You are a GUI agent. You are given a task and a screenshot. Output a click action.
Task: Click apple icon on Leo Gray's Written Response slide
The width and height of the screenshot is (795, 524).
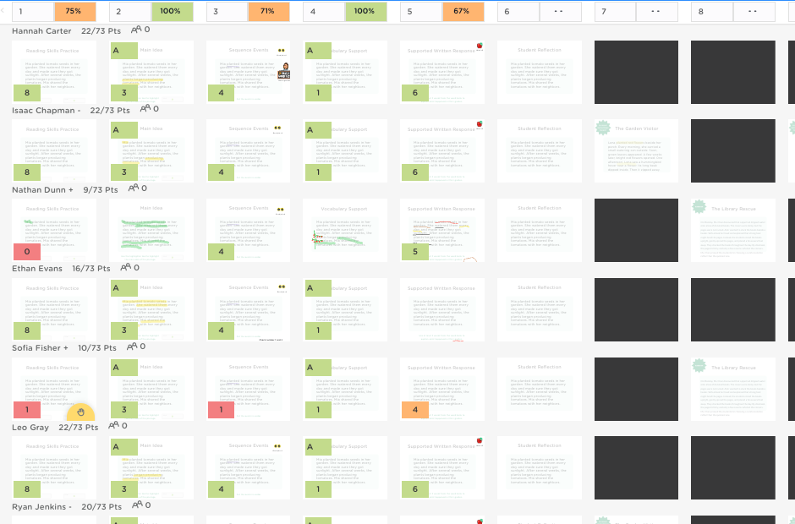(480, 441)
